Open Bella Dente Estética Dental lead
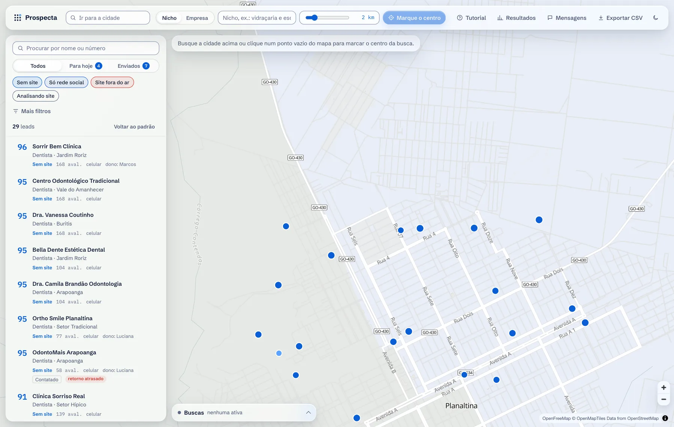Image resolution: width=674 pixels, height=427 pixels. pos(86,258)
